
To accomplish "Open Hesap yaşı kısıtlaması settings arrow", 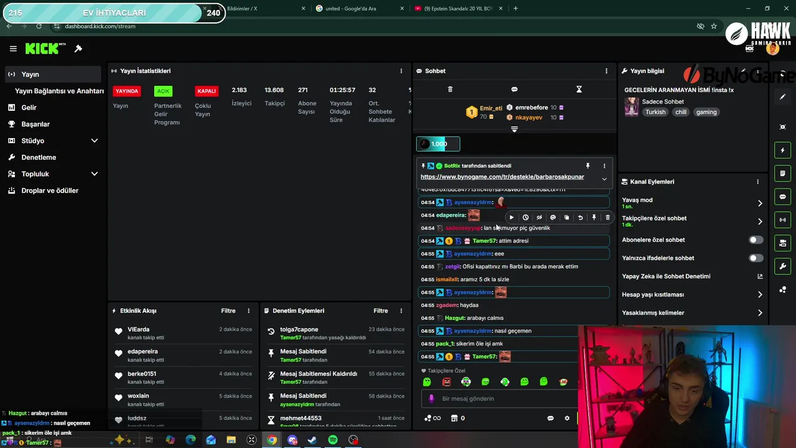I will (760, 294).
